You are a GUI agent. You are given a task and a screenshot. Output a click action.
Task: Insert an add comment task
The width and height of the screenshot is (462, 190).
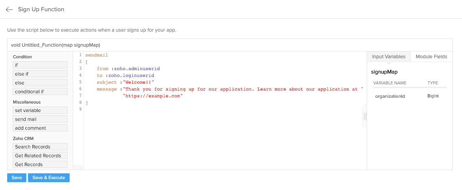40,128
